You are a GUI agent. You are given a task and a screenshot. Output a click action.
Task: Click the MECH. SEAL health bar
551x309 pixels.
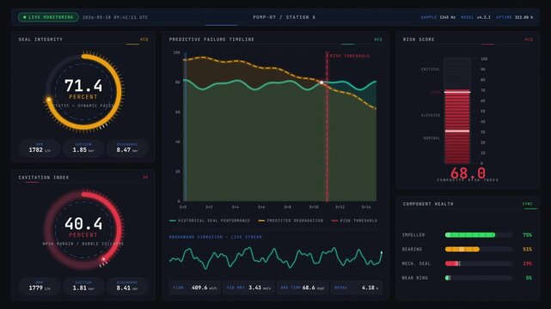478,264
